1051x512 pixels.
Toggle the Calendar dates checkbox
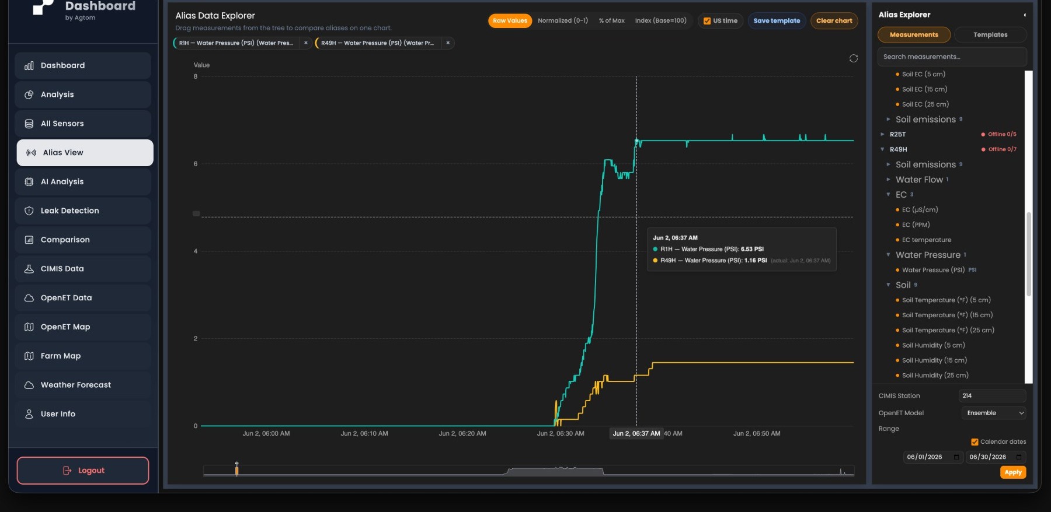point(975,442)
